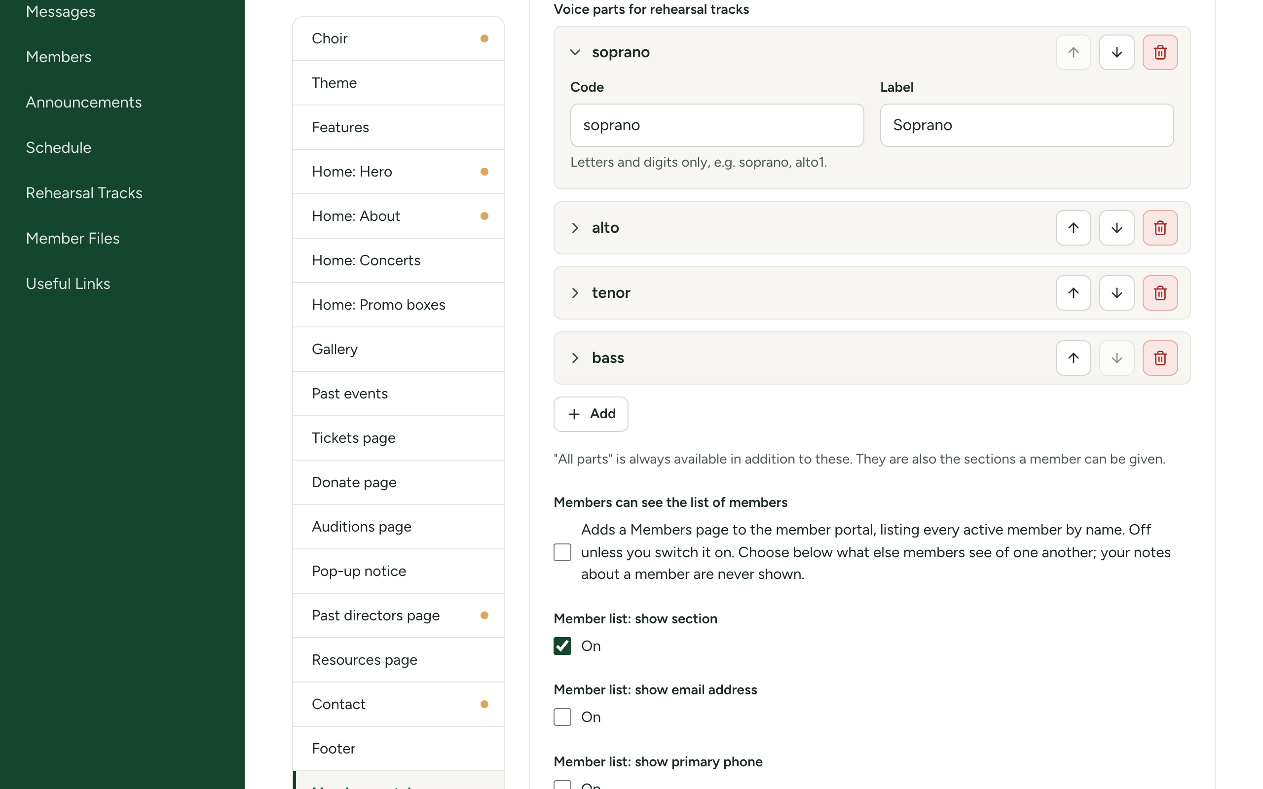Open Gallery settings tab

398,349
